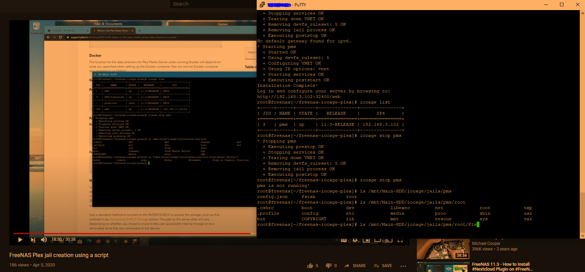Viewport: 585px width, 272px height.
Task: Click 'pms is not running!' terminal message
Action: coord(283,186)
